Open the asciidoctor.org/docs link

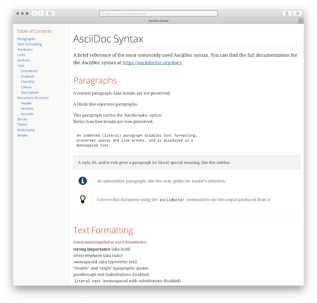click(x=152, y=63)
